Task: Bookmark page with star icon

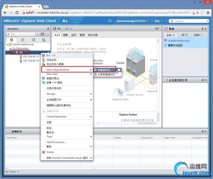Action: 202,13
